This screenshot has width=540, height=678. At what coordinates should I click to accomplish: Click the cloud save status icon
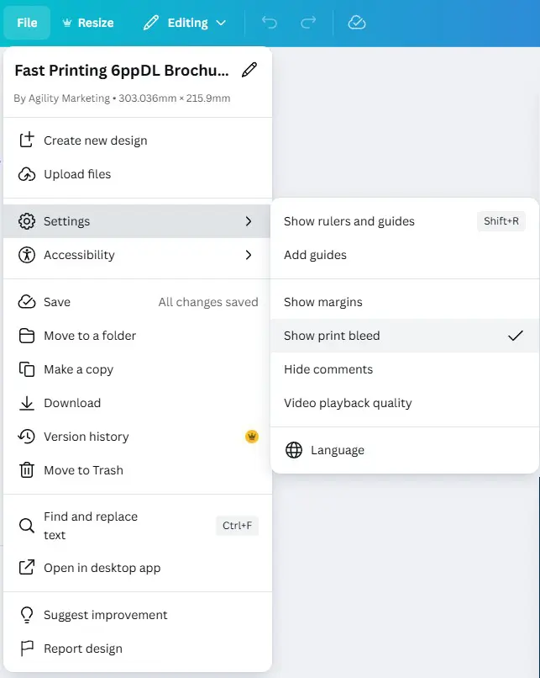(357, 23)
